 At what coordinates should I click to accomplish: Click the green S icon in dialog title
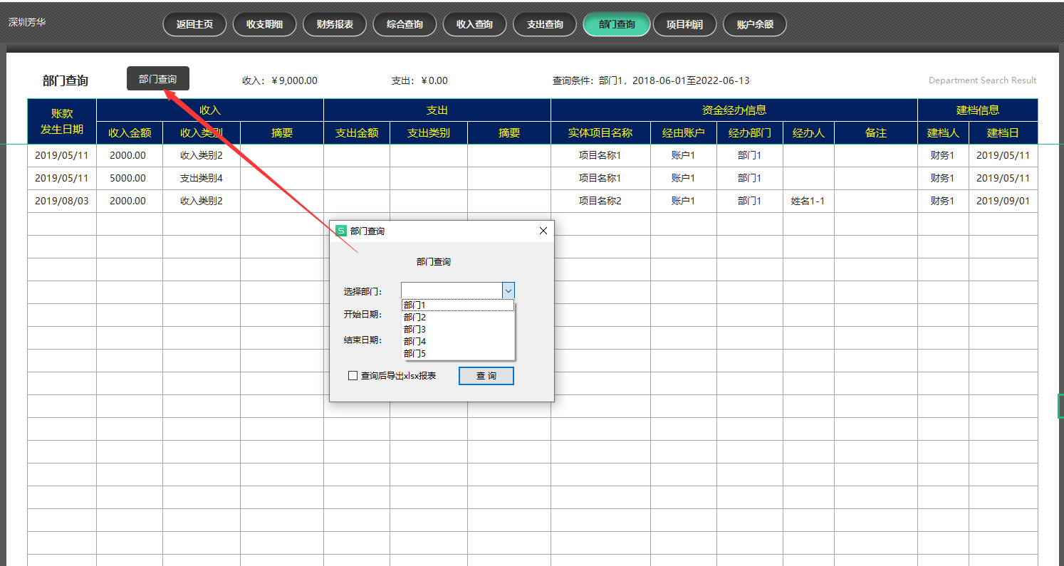341,231
